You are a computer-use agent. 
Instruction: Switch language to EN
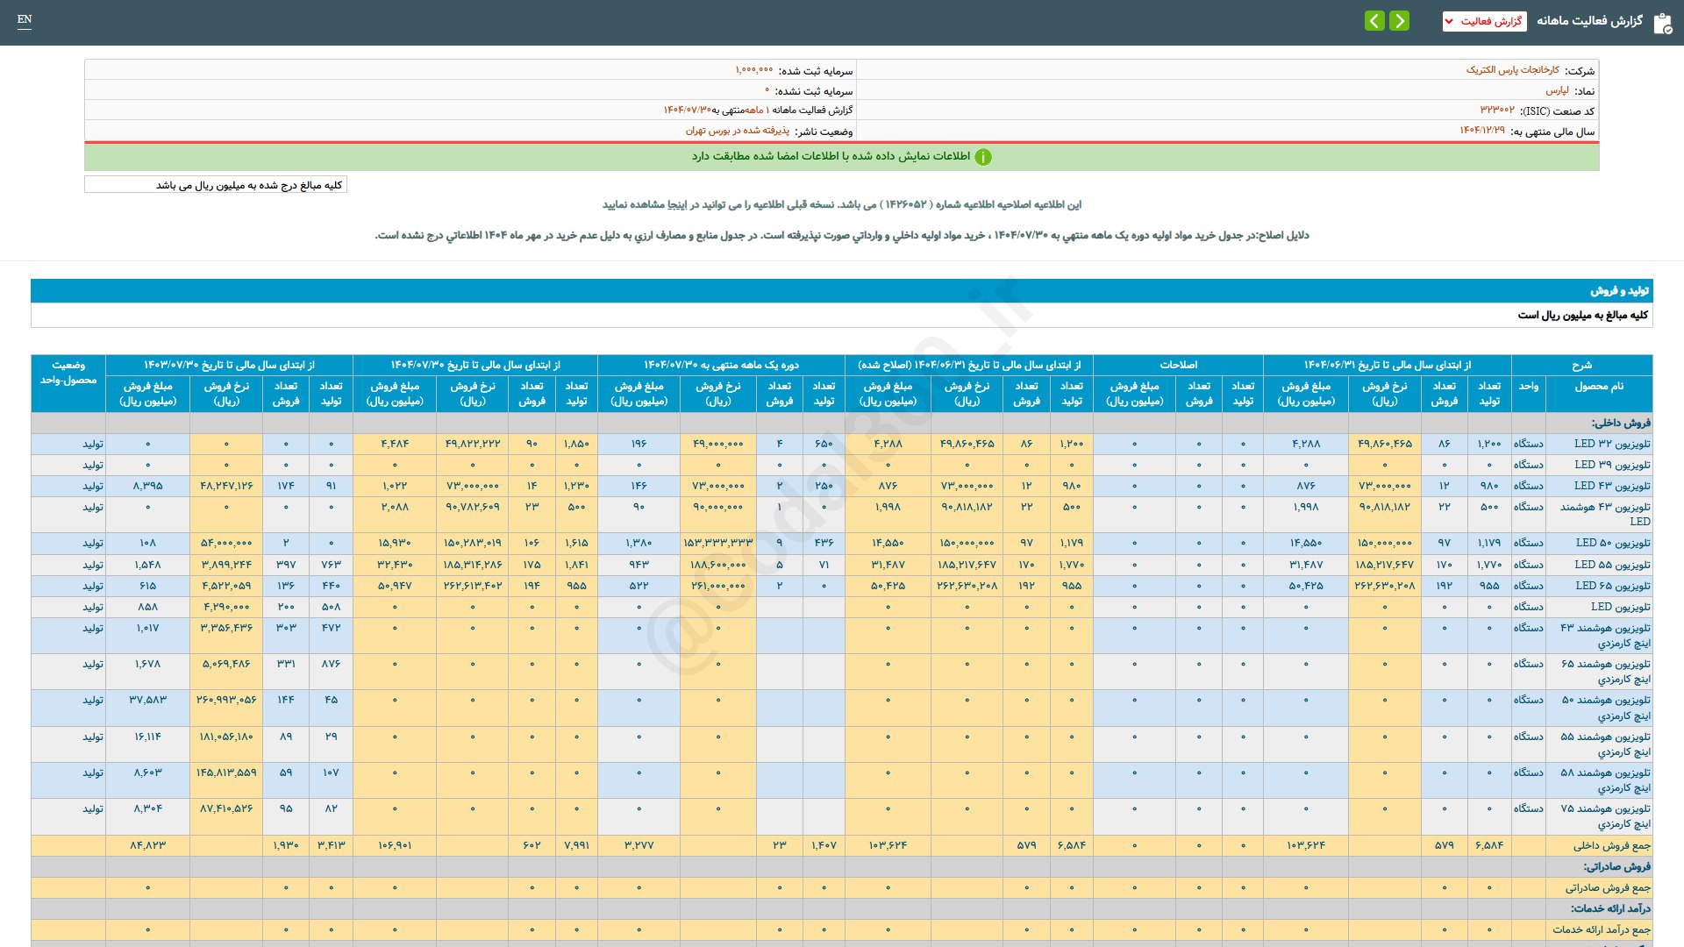25,19
